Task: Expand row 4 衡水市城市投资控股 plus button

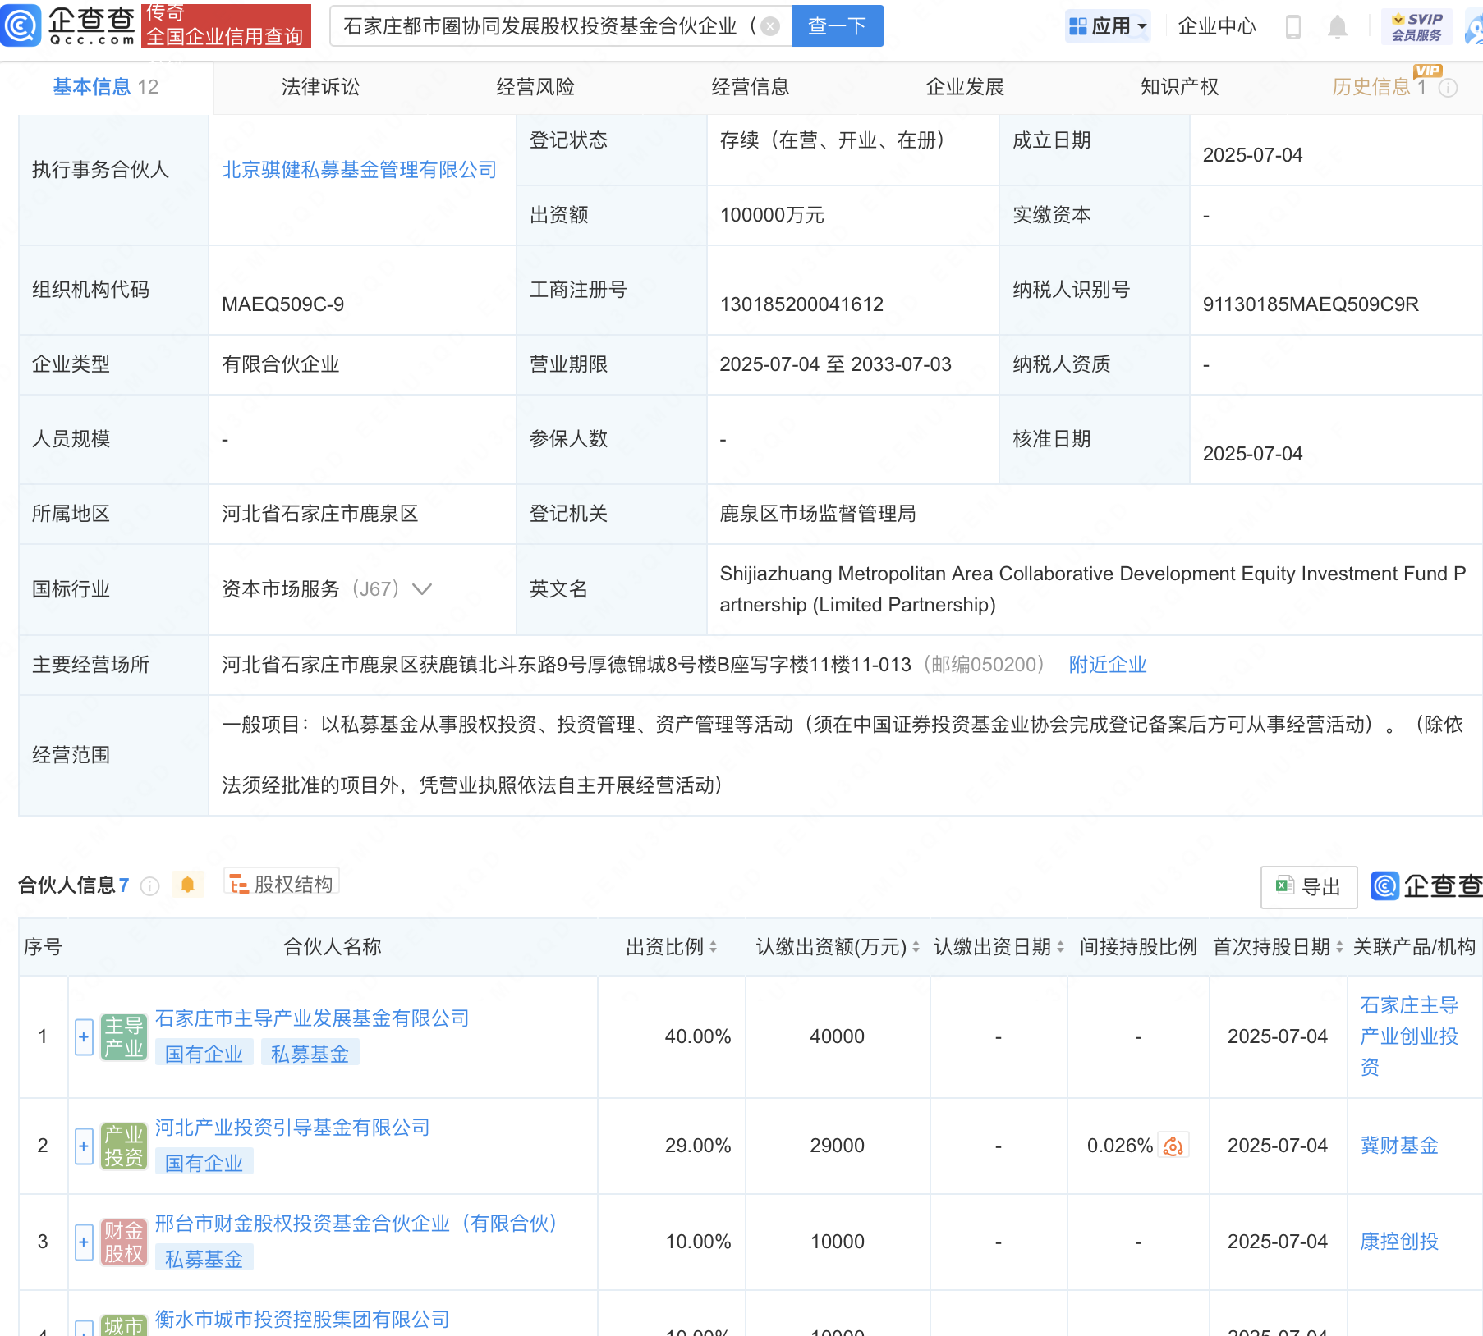Action: coord(84,1329)
